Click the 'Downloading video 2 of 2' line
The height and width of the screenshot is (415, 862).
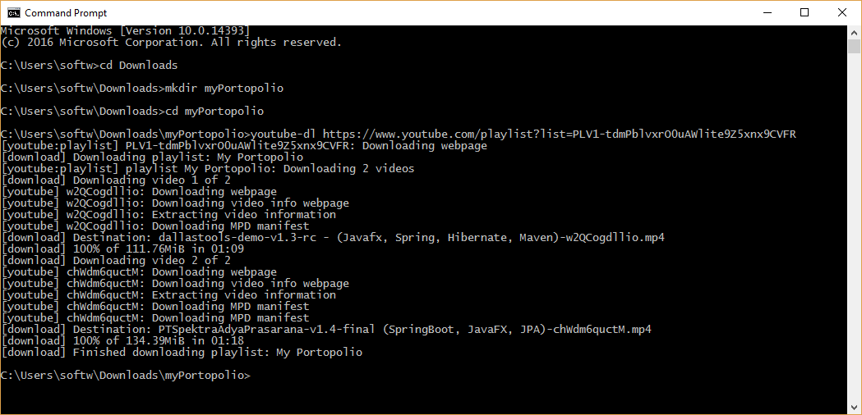tap(115, 261)
